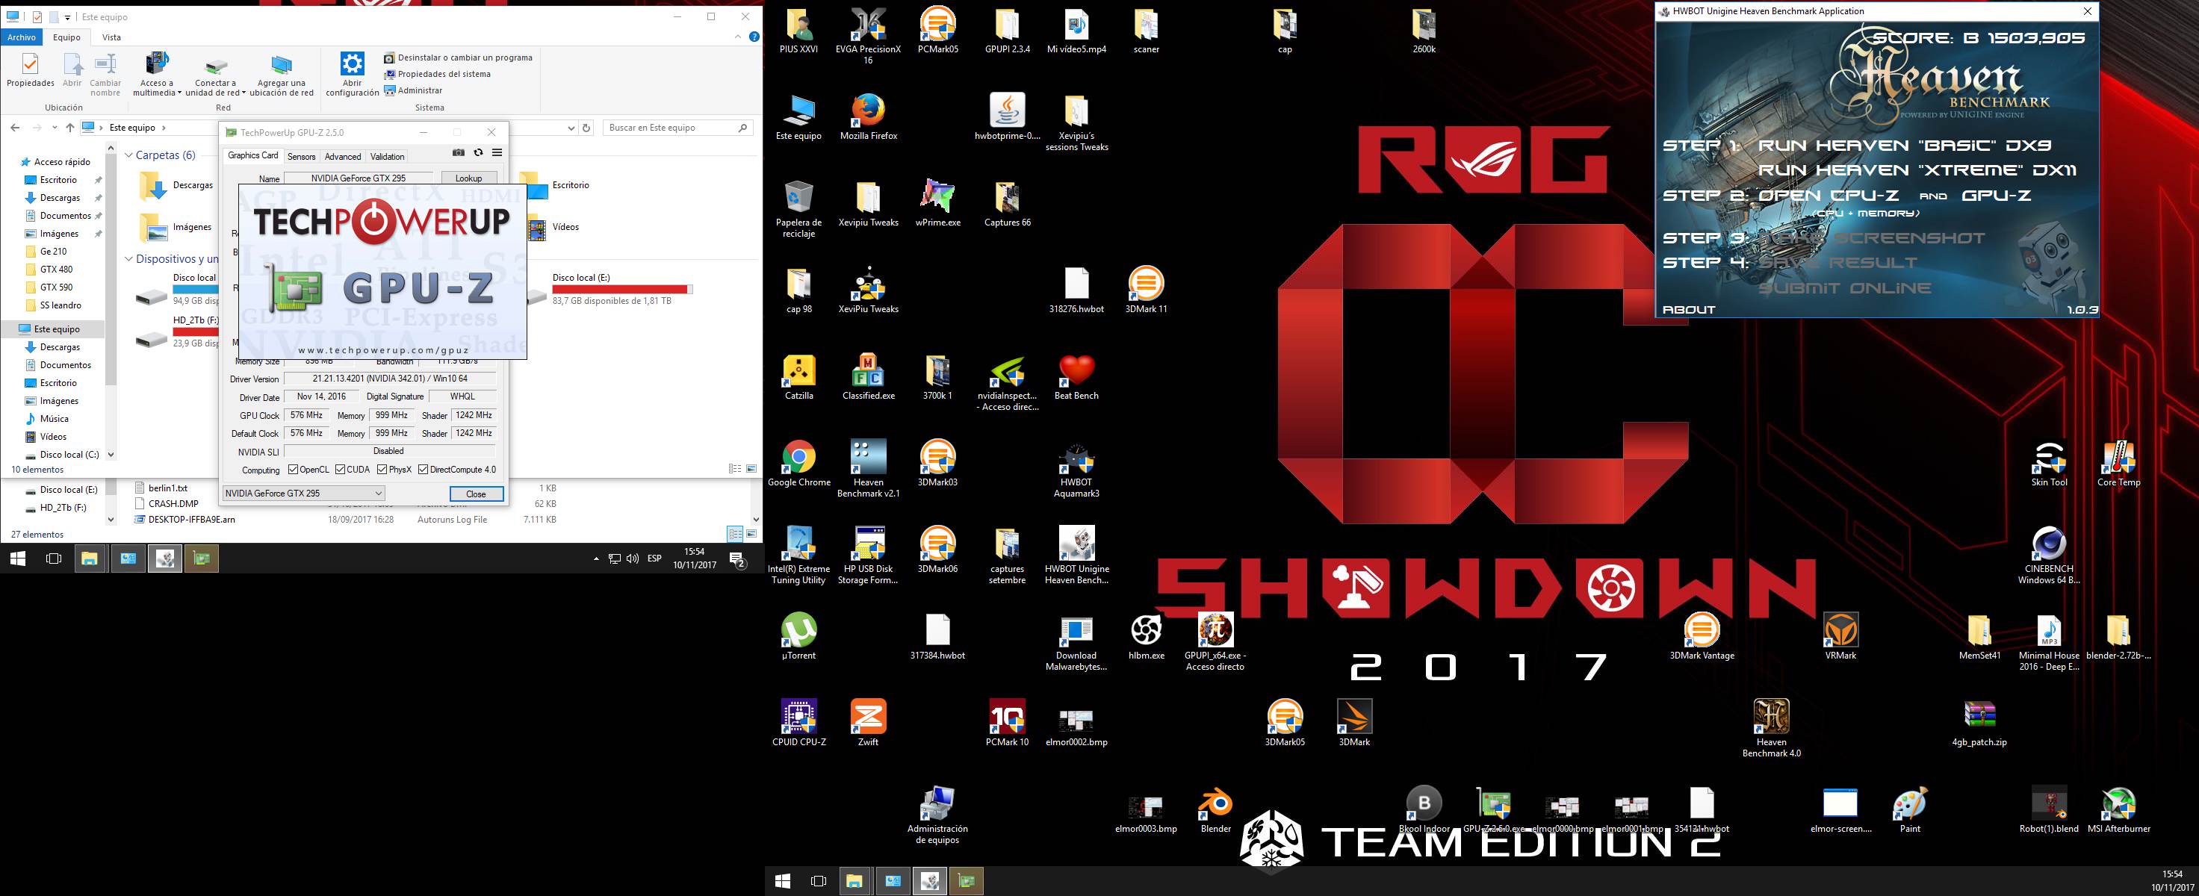Show hidden system tray icons chevron
The height and width of the screenshot is (896, 2199).
(x=596, y=559)
